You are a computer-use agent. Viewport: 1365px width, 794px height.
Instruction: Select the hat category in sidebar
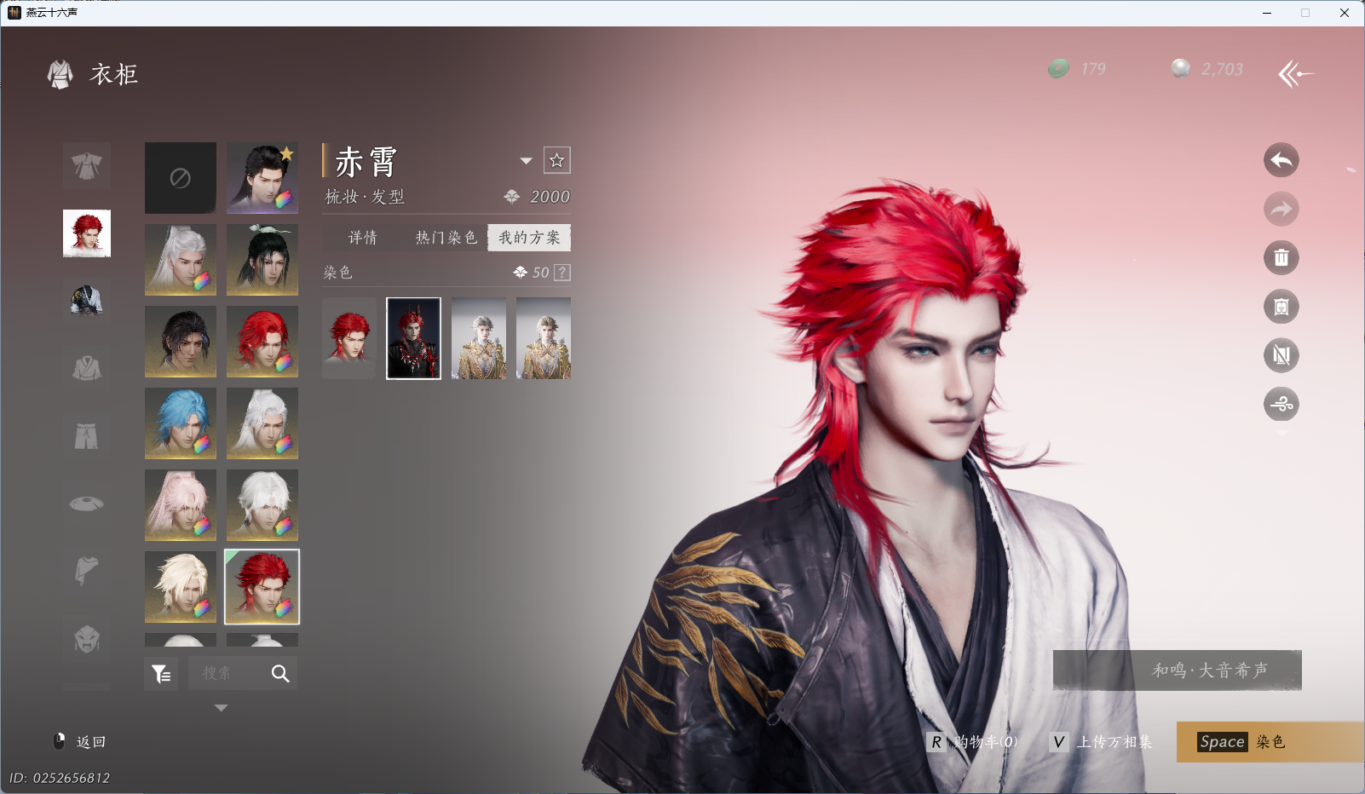(x=86, y=503)
